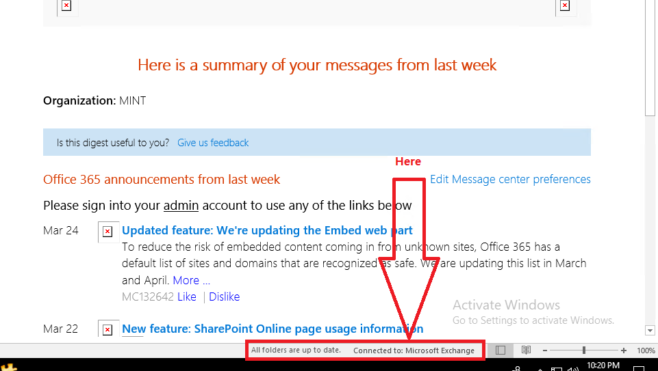Open zoom dialog via 100% label
The width and height of the screenshot is (658, 371).
click(646, 351)
